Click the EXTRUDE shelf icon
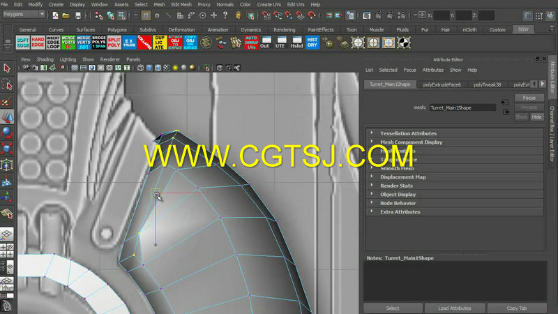Screen dimensions: 558x314 [129, 43]
